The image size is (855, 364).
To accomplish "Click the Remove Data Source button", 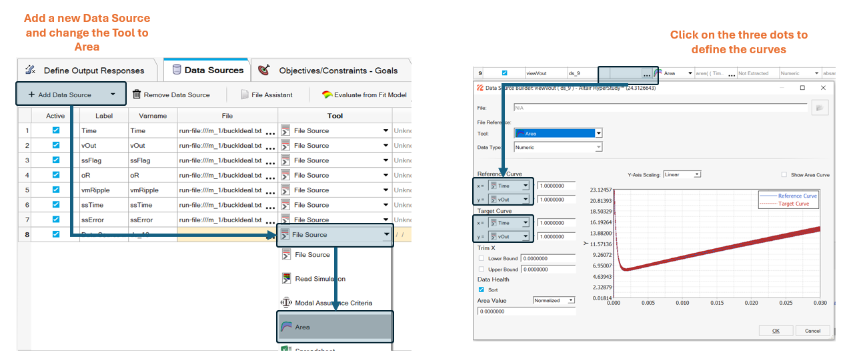I will [171, 94].
